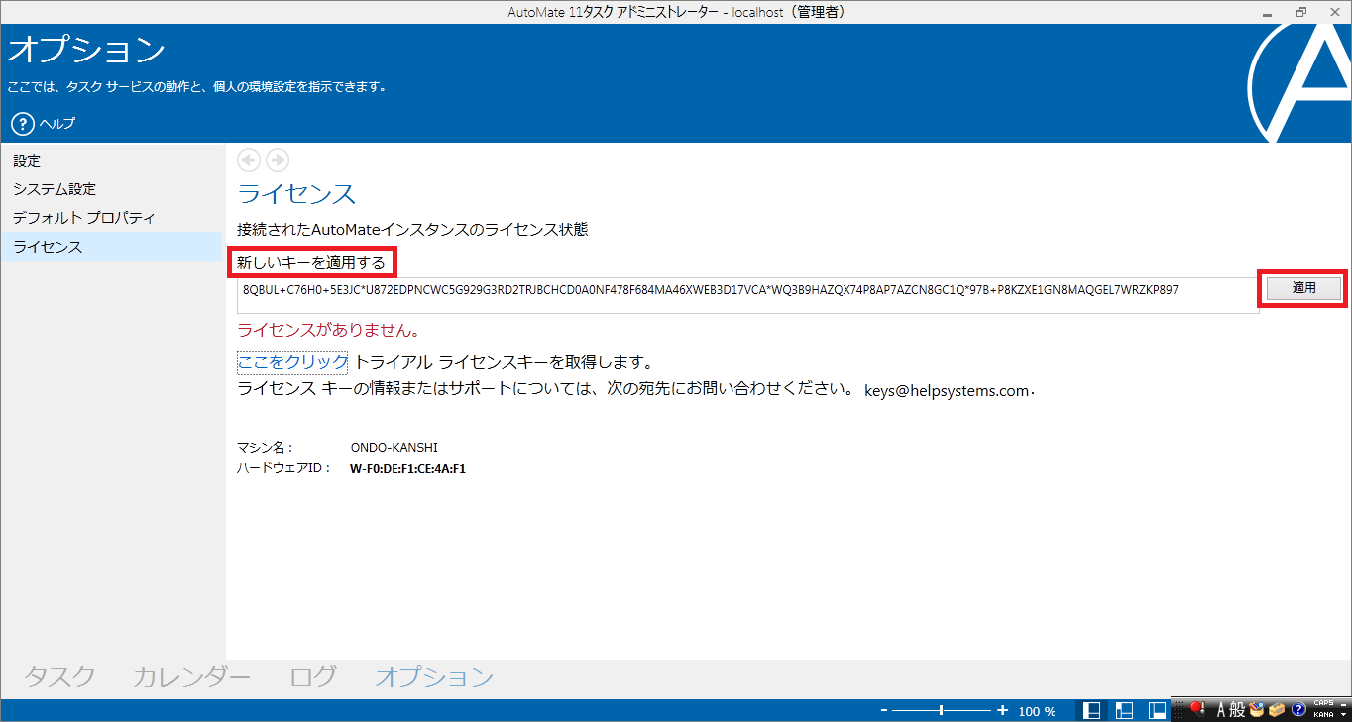Switch to the タスク tab

(60, 677)
